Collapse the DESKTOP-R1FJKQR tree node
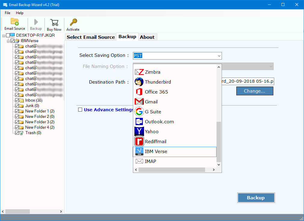 point(4,36)
